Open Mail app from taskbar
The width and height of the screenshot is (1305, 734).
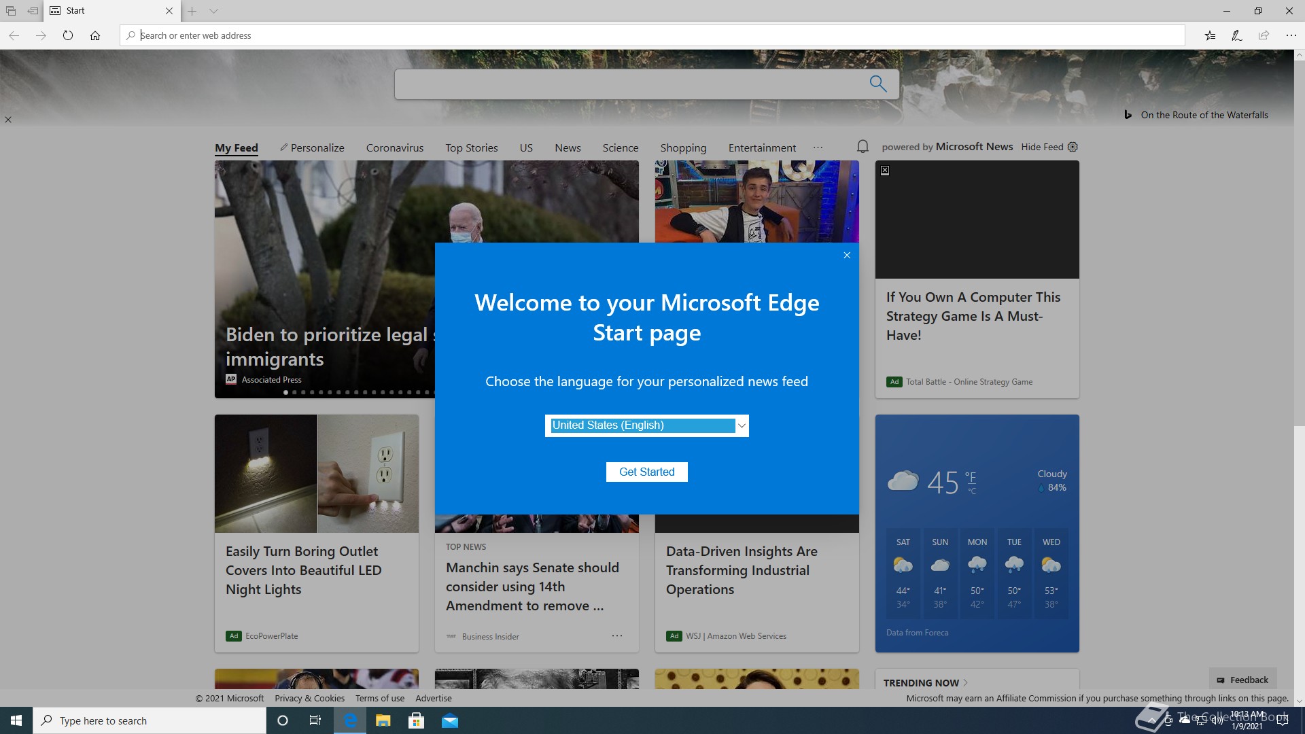point(450,720)
